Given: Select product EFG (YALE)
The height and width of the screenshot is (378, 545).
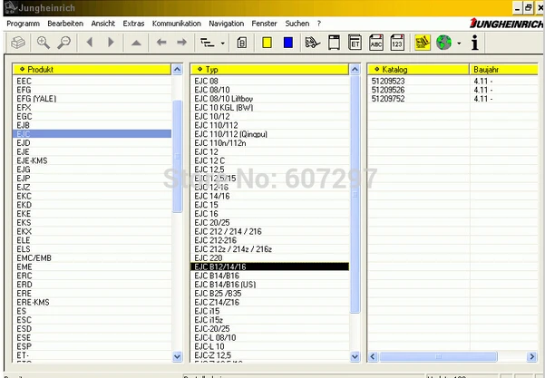Looking at the screenshot, I should 92,99.
